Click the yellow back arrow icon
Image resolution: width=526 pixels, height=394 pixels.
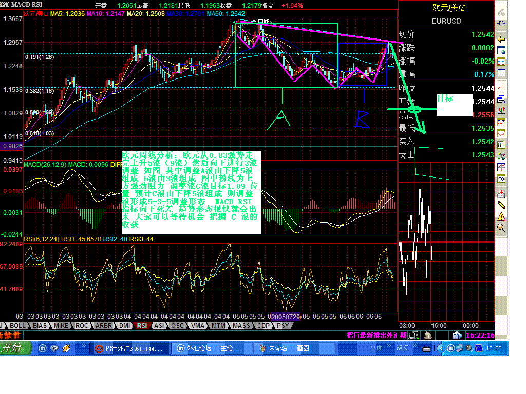pyautogui.click(x=501, y=39)
